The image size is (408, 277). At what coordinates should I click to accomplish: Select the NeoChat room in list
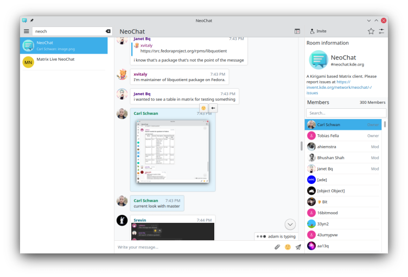(64, 45)
